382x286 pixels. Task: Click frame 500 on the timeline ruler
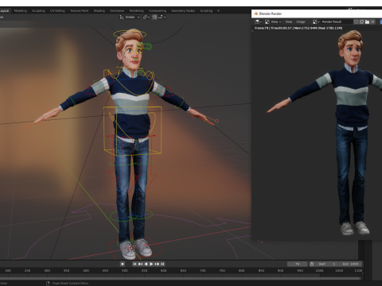tap(125, 271)
